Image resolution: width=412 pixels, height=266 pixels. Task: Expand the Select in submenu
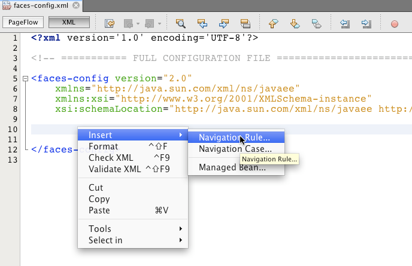point(133,240)
